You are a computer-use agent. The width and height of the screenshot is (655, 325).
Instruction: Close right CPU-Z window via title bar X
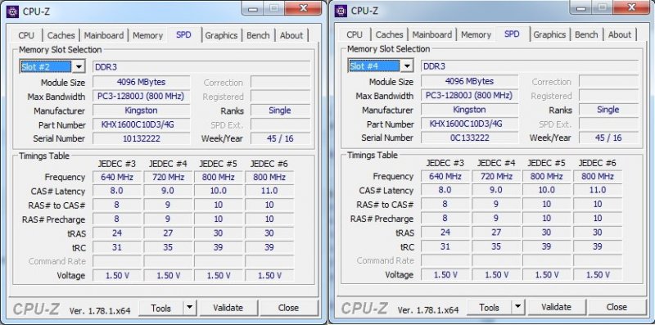click(632, 8)
